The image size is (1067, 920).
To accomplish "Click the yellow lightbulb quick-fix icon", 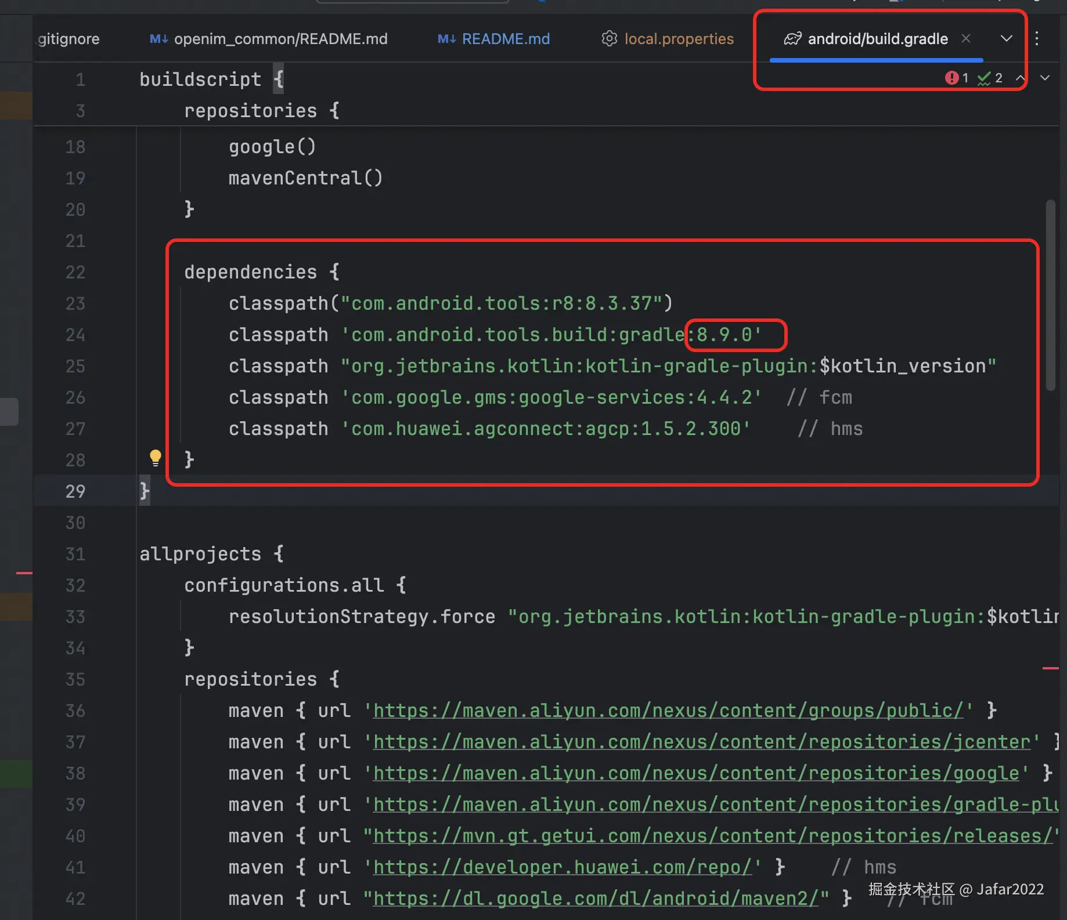I will pyautogui.click(x=156, y=458).
